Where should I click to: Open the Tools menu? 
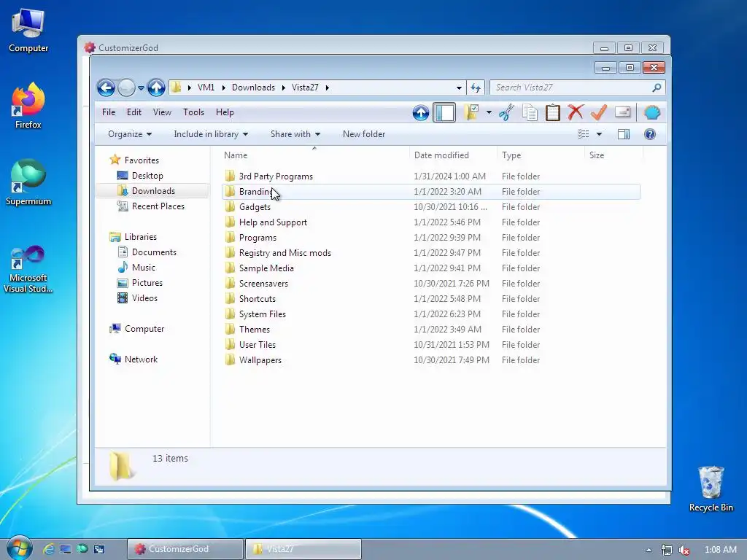(193, 112)
